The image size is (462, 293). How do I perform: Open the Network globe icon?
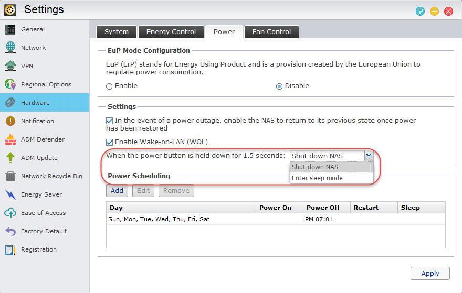[10, 48]
